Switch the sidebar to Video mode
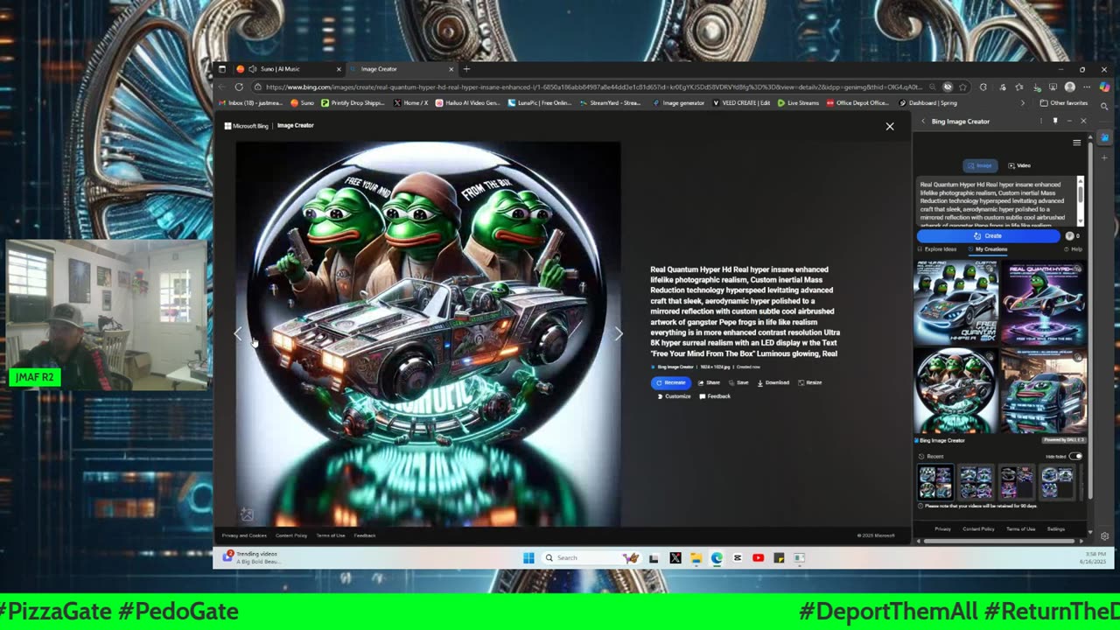1120x630 pixels. point(1019,165)
